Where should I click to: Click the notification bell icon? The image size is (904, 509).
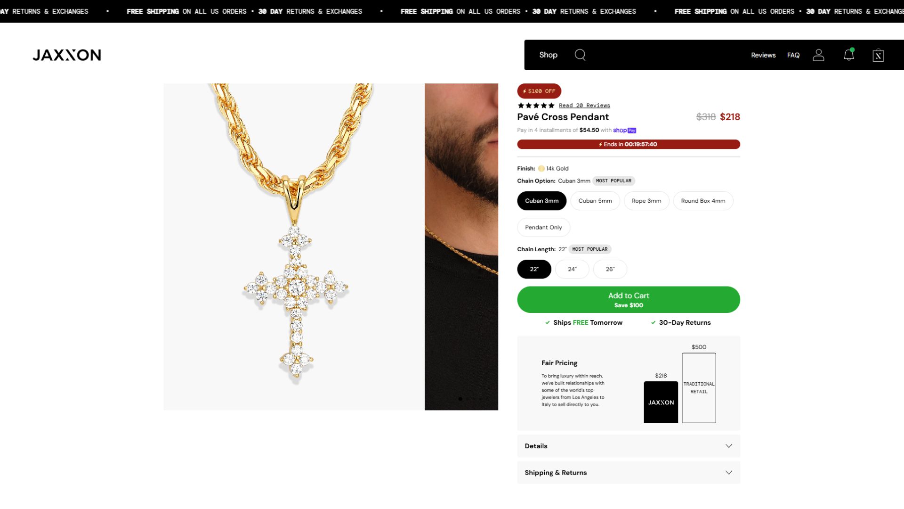[x=848, y=55]
